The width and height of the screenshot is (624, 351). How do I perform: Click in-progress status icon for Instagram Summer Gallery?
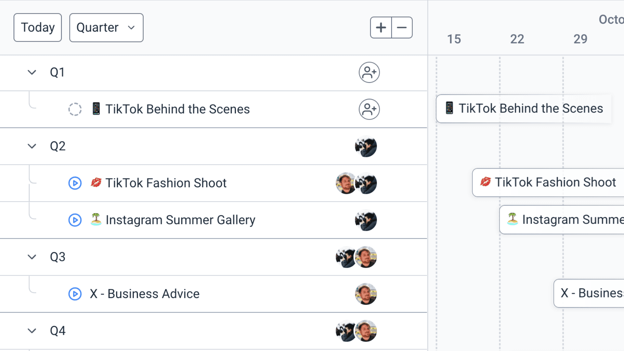coord(75,220)
